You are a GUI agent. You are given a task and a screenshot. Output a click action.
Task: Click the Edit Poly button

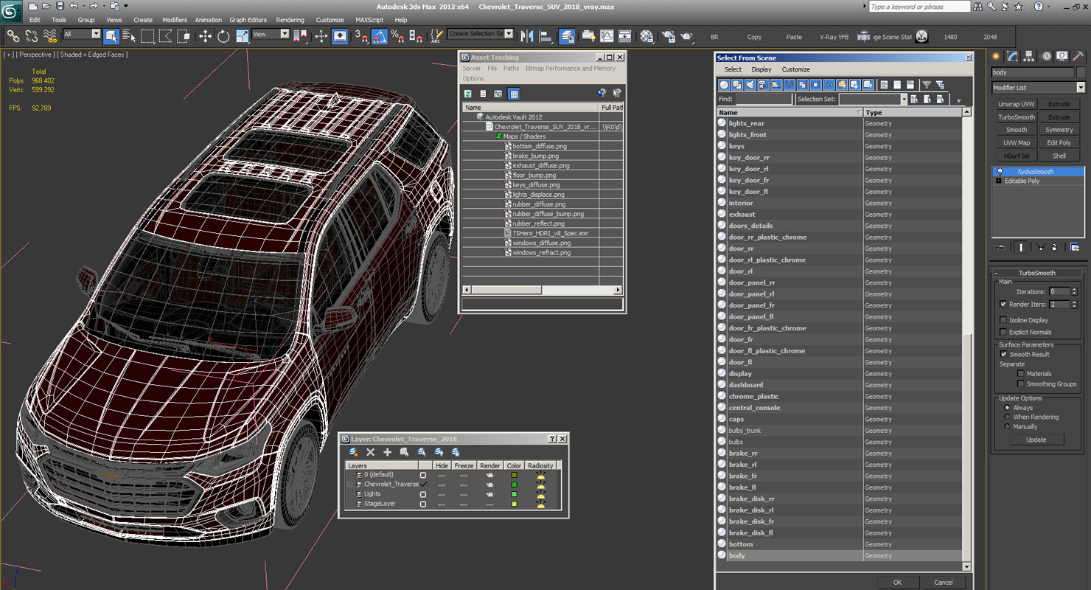pyautogui.click(x=1059, y=143)
